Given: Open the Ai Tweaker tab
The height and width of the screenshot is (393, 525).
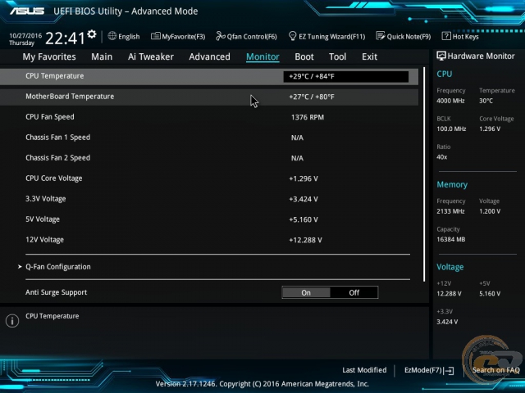Looking at the screenshot, I should 151,56.
